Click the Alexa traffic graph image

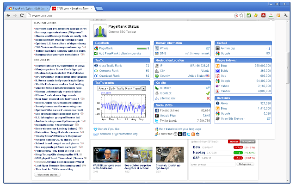122,107
